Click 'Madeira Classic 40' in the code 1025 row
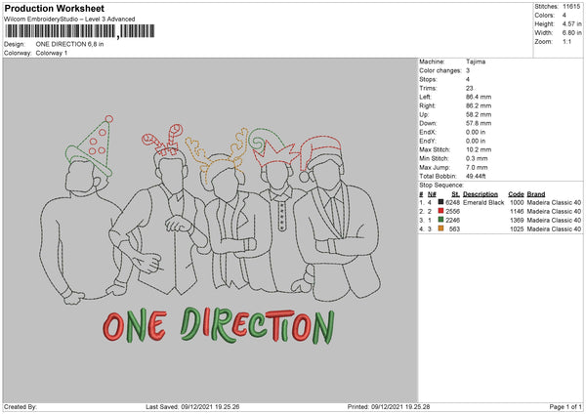The width and height of the screenshot is (586, 414). [554, 229]
